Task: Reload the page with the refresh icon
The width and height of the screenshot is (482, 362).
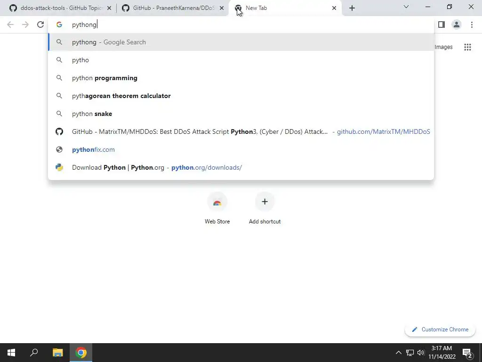Action: tap(40, 25)
